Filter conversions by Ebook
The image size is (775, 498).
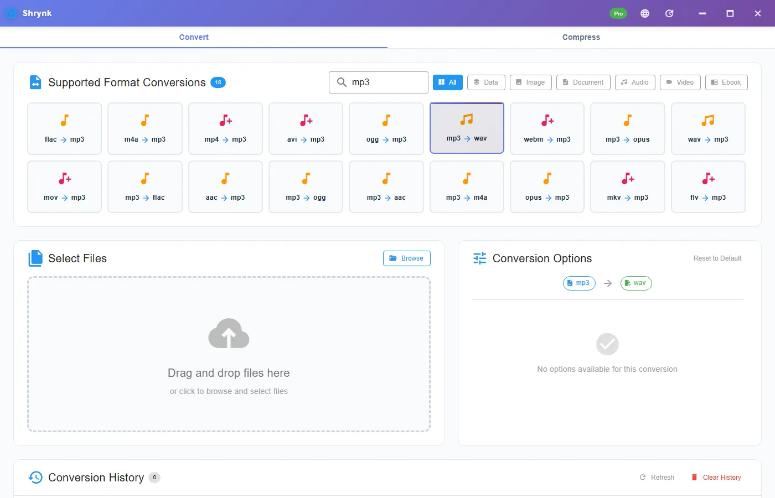click(726, 82)
